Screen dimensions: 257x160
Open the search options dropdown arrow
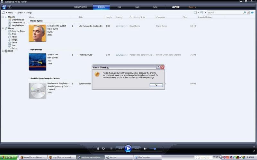pos(248,13)
